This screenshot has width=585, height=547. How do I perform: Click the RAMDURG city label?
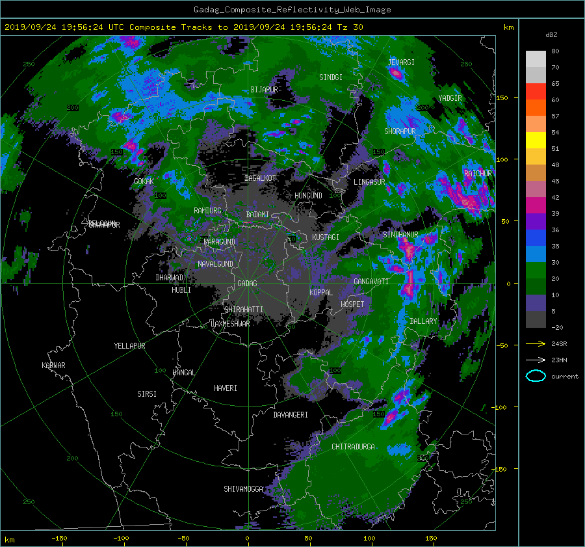pos(207,211)
